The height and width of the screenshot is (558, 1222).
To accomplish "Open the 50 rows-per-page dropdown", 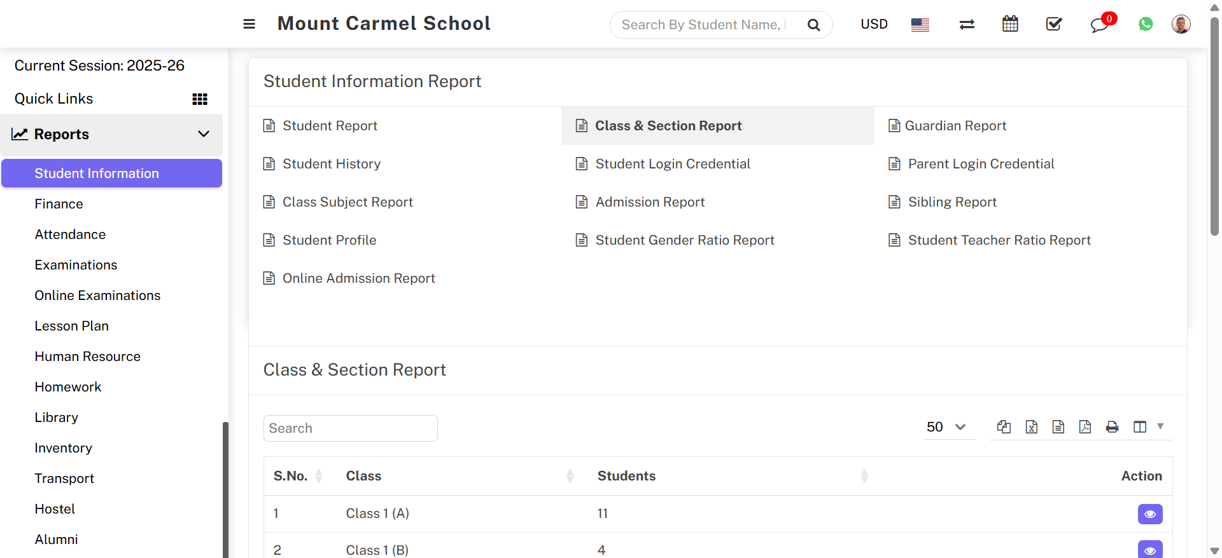I will tap(947, 427).
